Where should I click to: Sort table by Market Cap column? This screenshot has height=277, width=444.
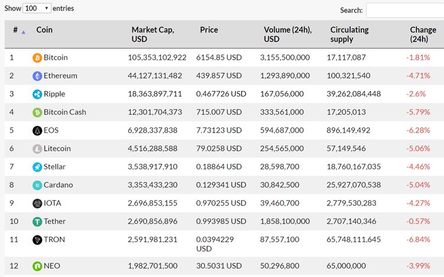(x=153, y=34)
